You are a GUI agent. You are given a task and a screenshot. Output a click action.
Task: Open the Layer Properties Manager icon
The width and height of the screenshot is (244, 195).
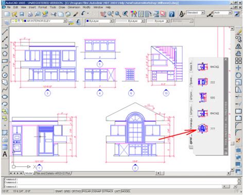tap(7, 22)
